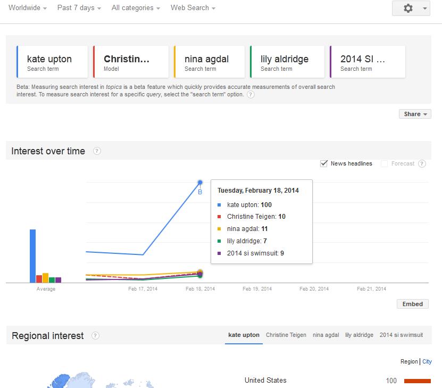Select the nina agdal regional tab
This screenshot has height=388, width=442.
click(x=326, y=335)
